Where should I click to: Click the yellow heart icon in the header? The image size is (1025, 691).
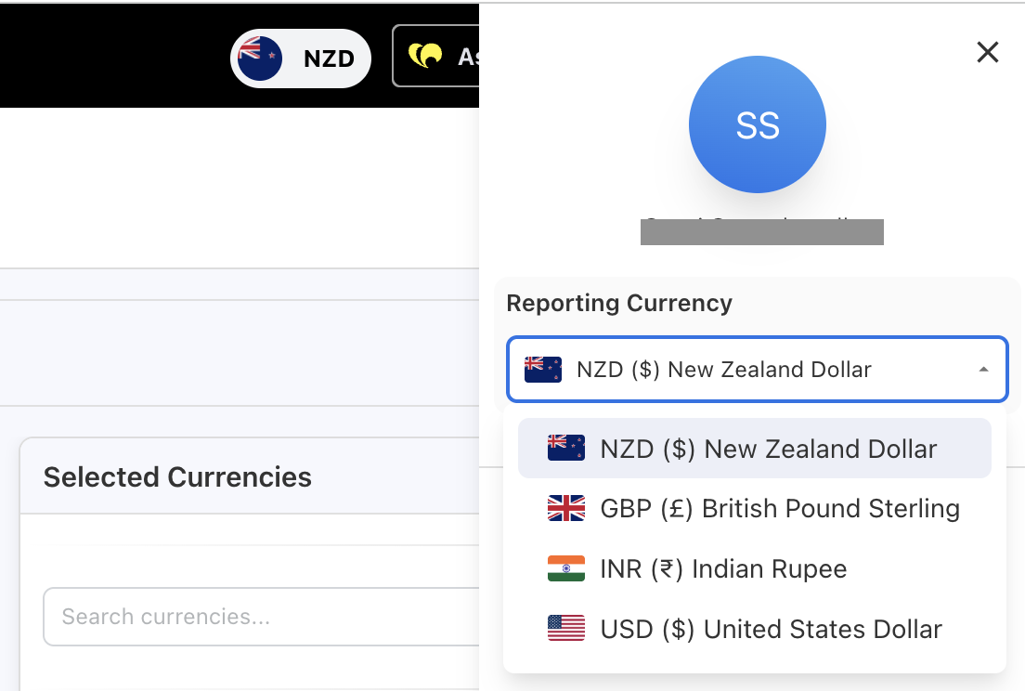(425, 57)
